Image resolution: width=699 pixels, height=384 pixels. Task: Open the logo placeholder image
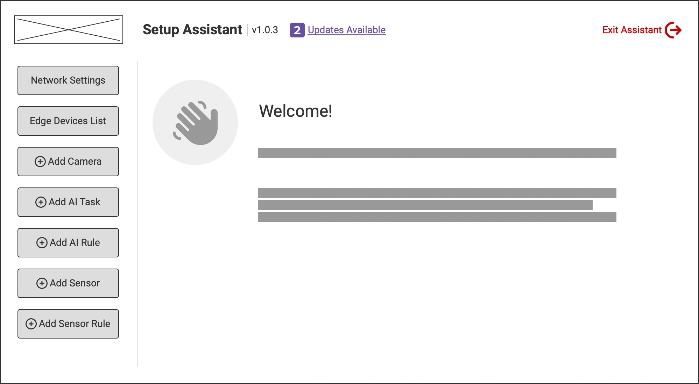pyautogui.click(x=69, y=29)
